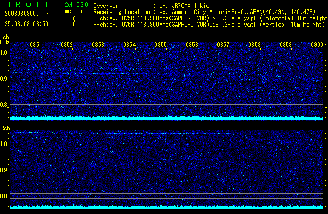Click the faint carrier trace in Rch spectrogram

pos(122,133)
